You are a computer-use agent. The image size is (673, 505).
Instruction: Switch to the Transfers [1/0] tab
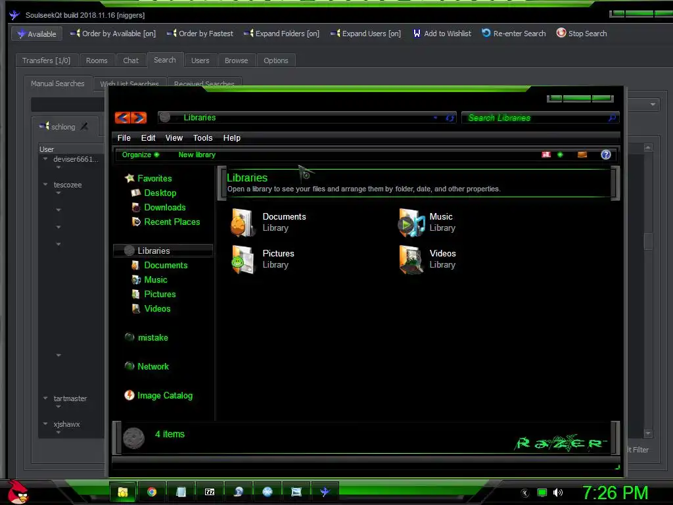pyautogui.click(x=47, y=60)
